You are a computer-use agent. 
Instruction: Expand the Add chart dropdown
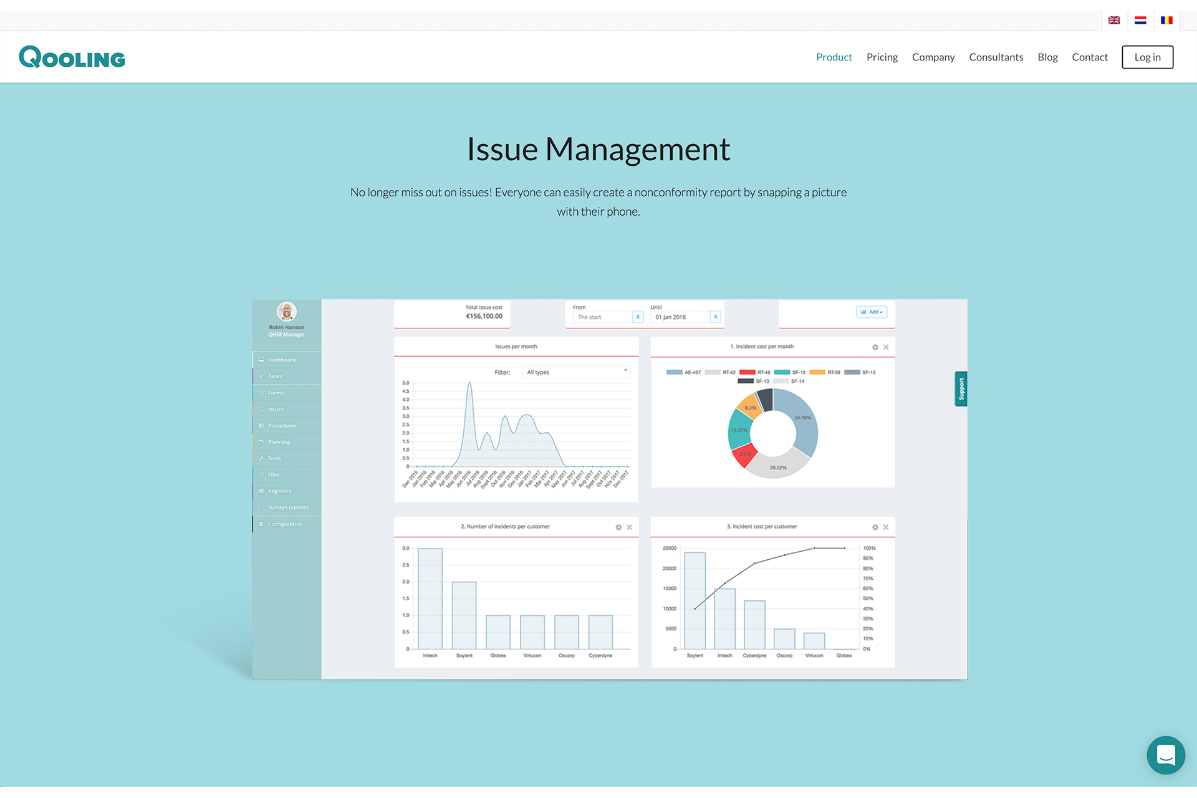pos(872,312)
